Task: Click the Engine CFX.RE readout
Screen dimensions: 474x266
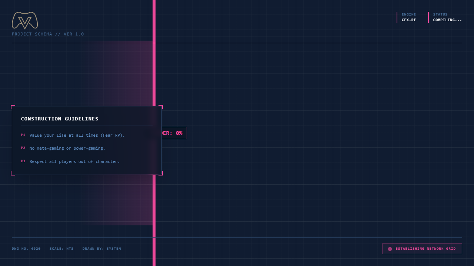Action: (408, 17)
